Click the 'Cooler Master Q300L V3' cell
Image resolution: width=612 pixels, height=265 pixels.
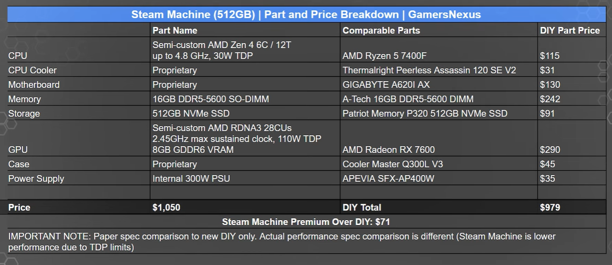click(x=393, y=164)
